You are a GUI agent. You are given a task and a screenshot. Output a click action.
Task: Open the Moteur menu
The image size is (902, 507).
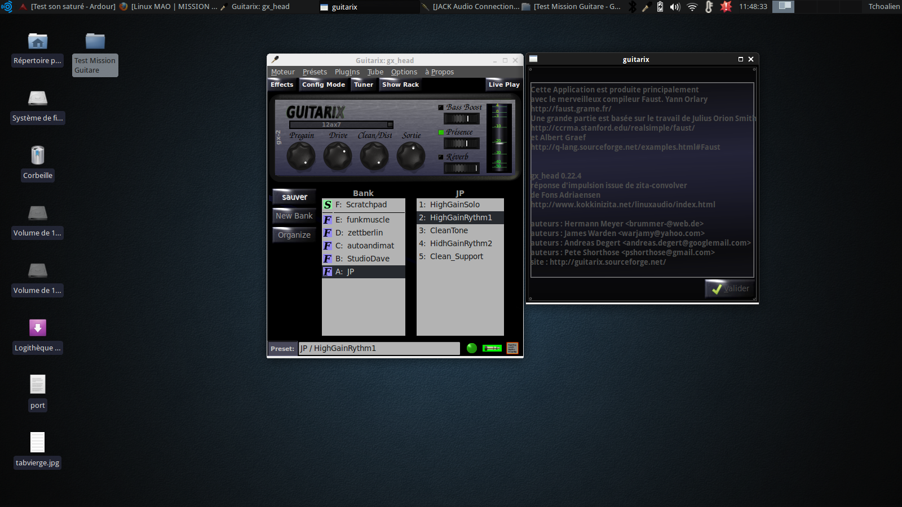pos(283,72)
